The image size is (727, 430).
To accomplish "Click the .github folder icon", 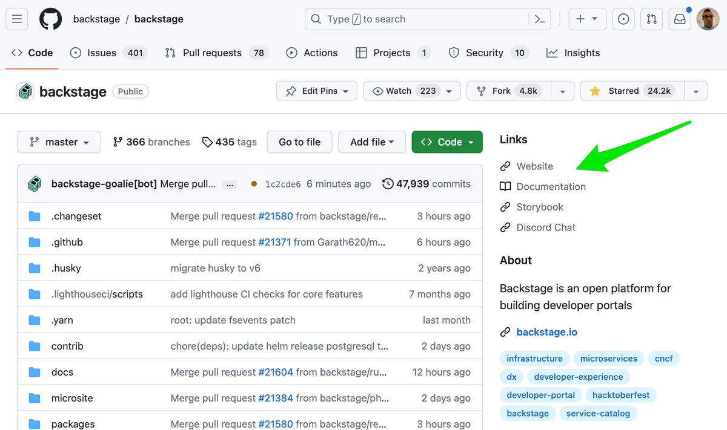I will point(35,242).
